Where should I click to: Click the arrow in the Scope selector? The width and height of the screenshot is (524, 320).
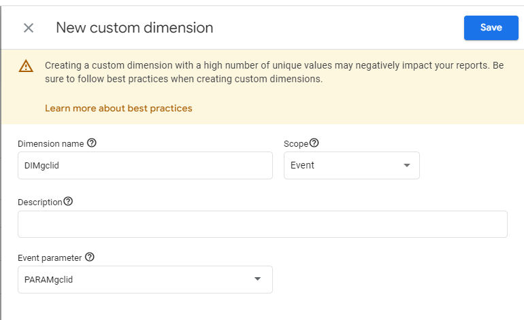406,165
